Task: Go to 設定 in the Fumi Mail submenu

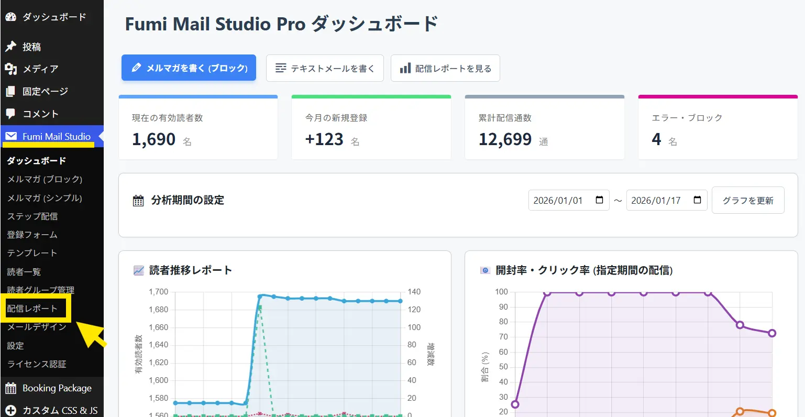Action: (16, 346)
